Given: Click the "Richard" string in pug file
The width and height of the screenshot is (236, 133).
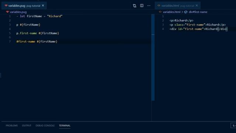Looking at the screenshot, I should [x=55, y=16].
